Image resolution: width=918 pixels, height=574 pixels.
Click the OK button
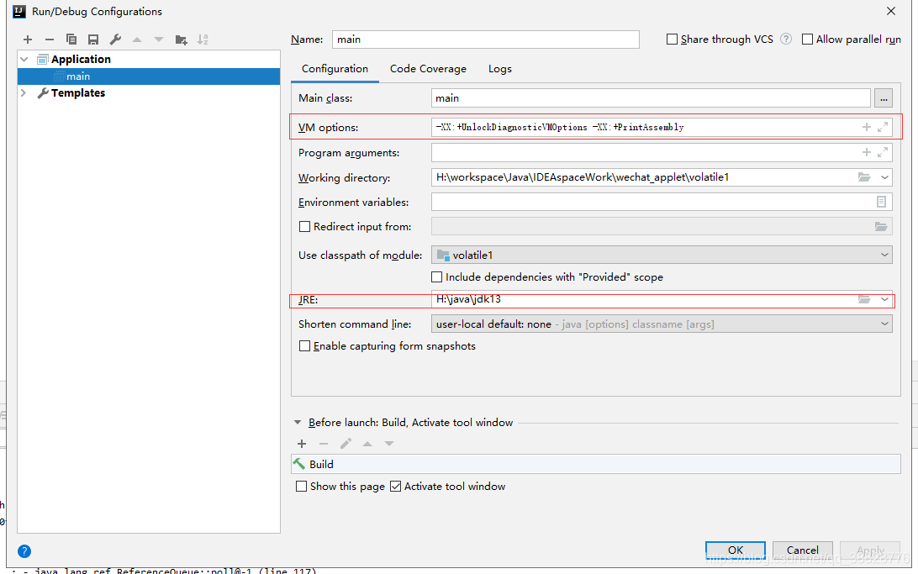click(736, 550)
